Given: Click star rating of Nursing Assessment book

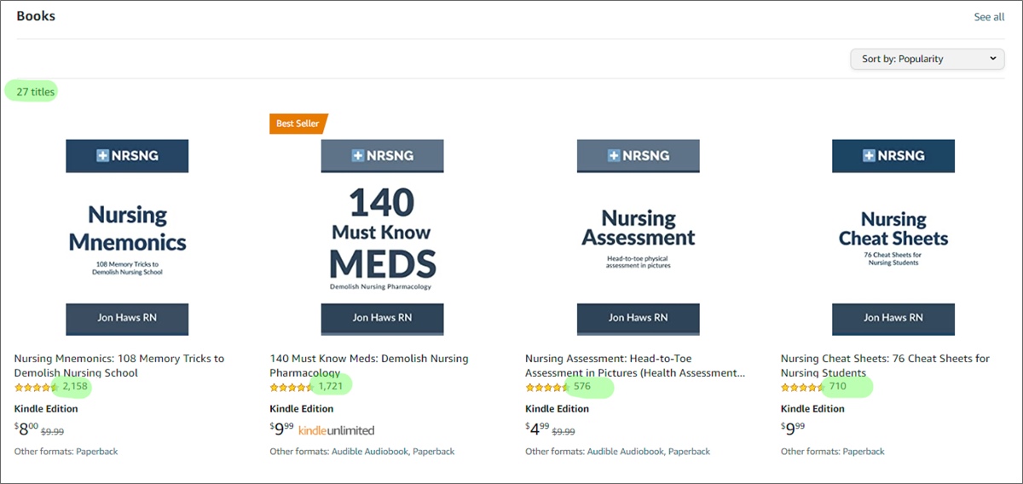Looking at the screenshot, I should click(x=546, y=387).
